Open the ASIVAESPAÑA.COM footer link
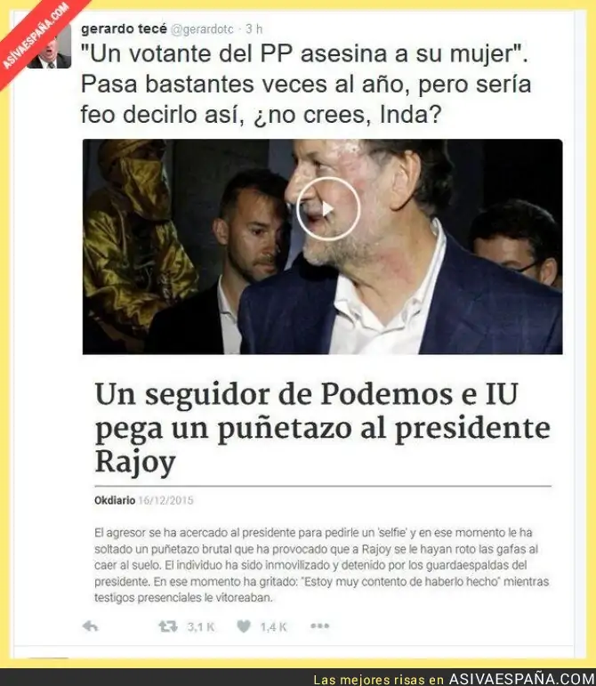The width and height of the screenshot is (596, 686). pyautogui.click(x=521, y=679)
